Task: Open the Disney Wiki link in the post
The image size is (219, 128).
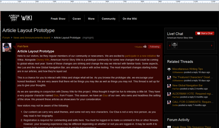Action: point(43,60)
